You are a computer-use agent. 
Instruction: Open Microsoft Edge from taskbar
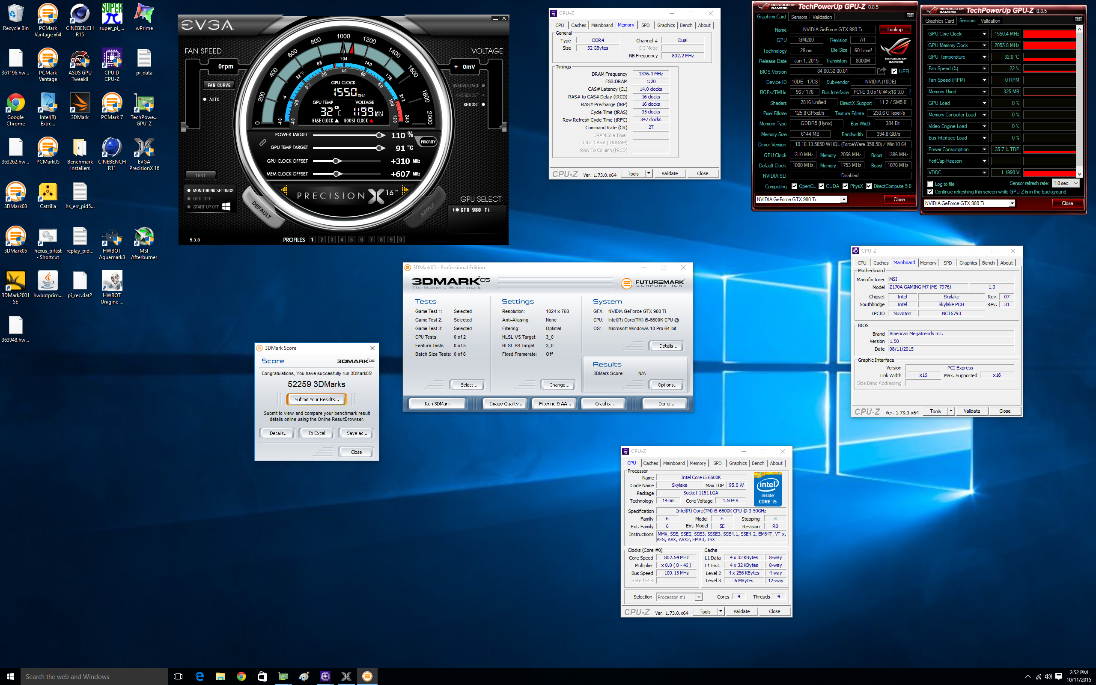coord(199,676)
